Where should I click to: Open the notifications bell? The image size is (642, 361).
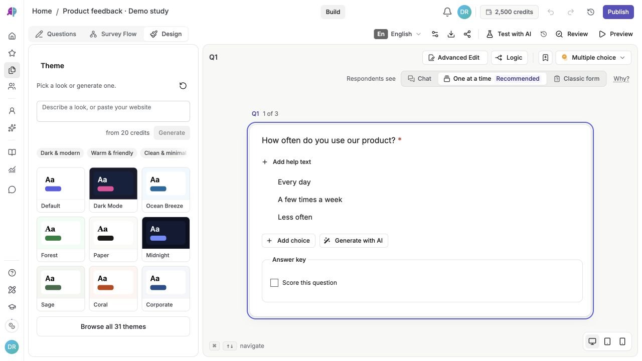click(447, 12)
